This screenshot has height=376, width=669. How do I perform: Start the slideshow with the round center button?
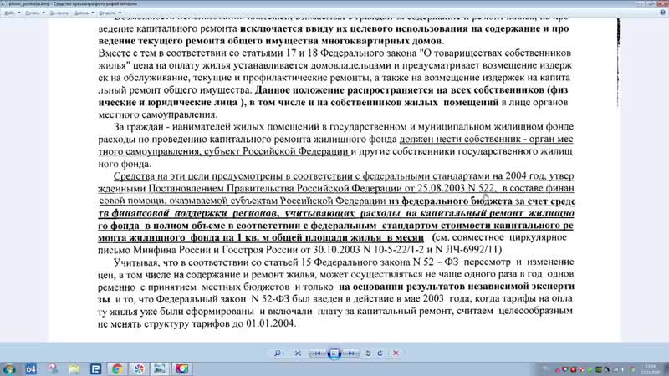[334, 353]
